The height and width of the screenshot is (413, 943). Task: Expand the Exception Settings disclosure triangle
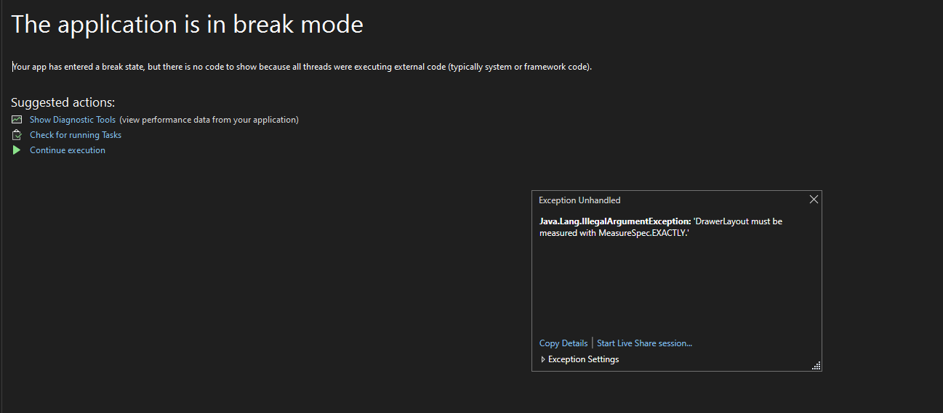[x=542, y=359]
